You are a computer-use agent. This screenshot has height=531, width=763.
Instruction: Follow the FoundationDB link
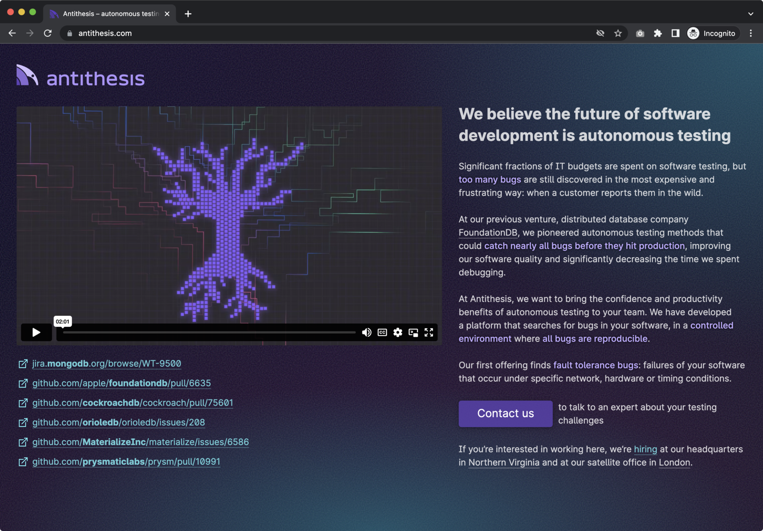tap(488, 232)
